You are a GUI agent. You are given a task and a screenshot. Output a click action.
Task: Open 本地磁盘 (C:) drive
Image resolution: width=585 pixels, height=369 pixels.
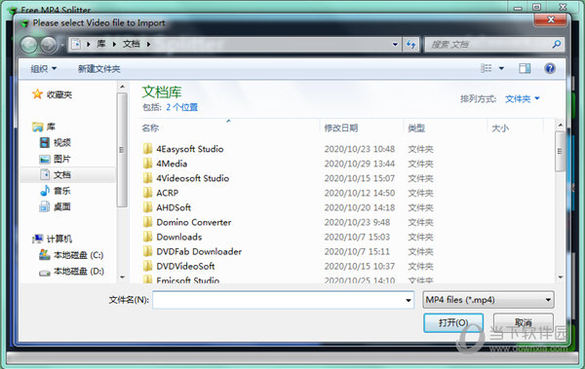coord(71,255)
